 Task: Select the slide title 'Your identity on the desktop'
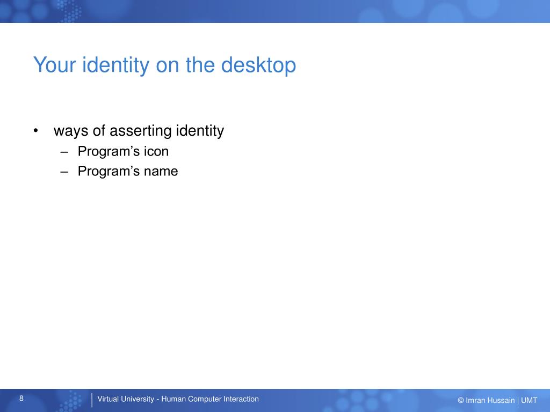point(164,65)
